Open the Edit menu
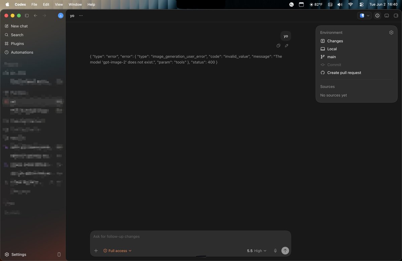Image resolution: width=402 pixels, height=261 pixels. [x=46, y=4]
